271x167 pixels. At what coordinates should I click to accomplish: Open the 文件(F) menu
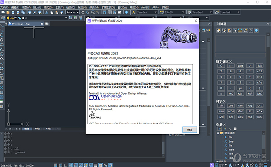pos(5,7)
